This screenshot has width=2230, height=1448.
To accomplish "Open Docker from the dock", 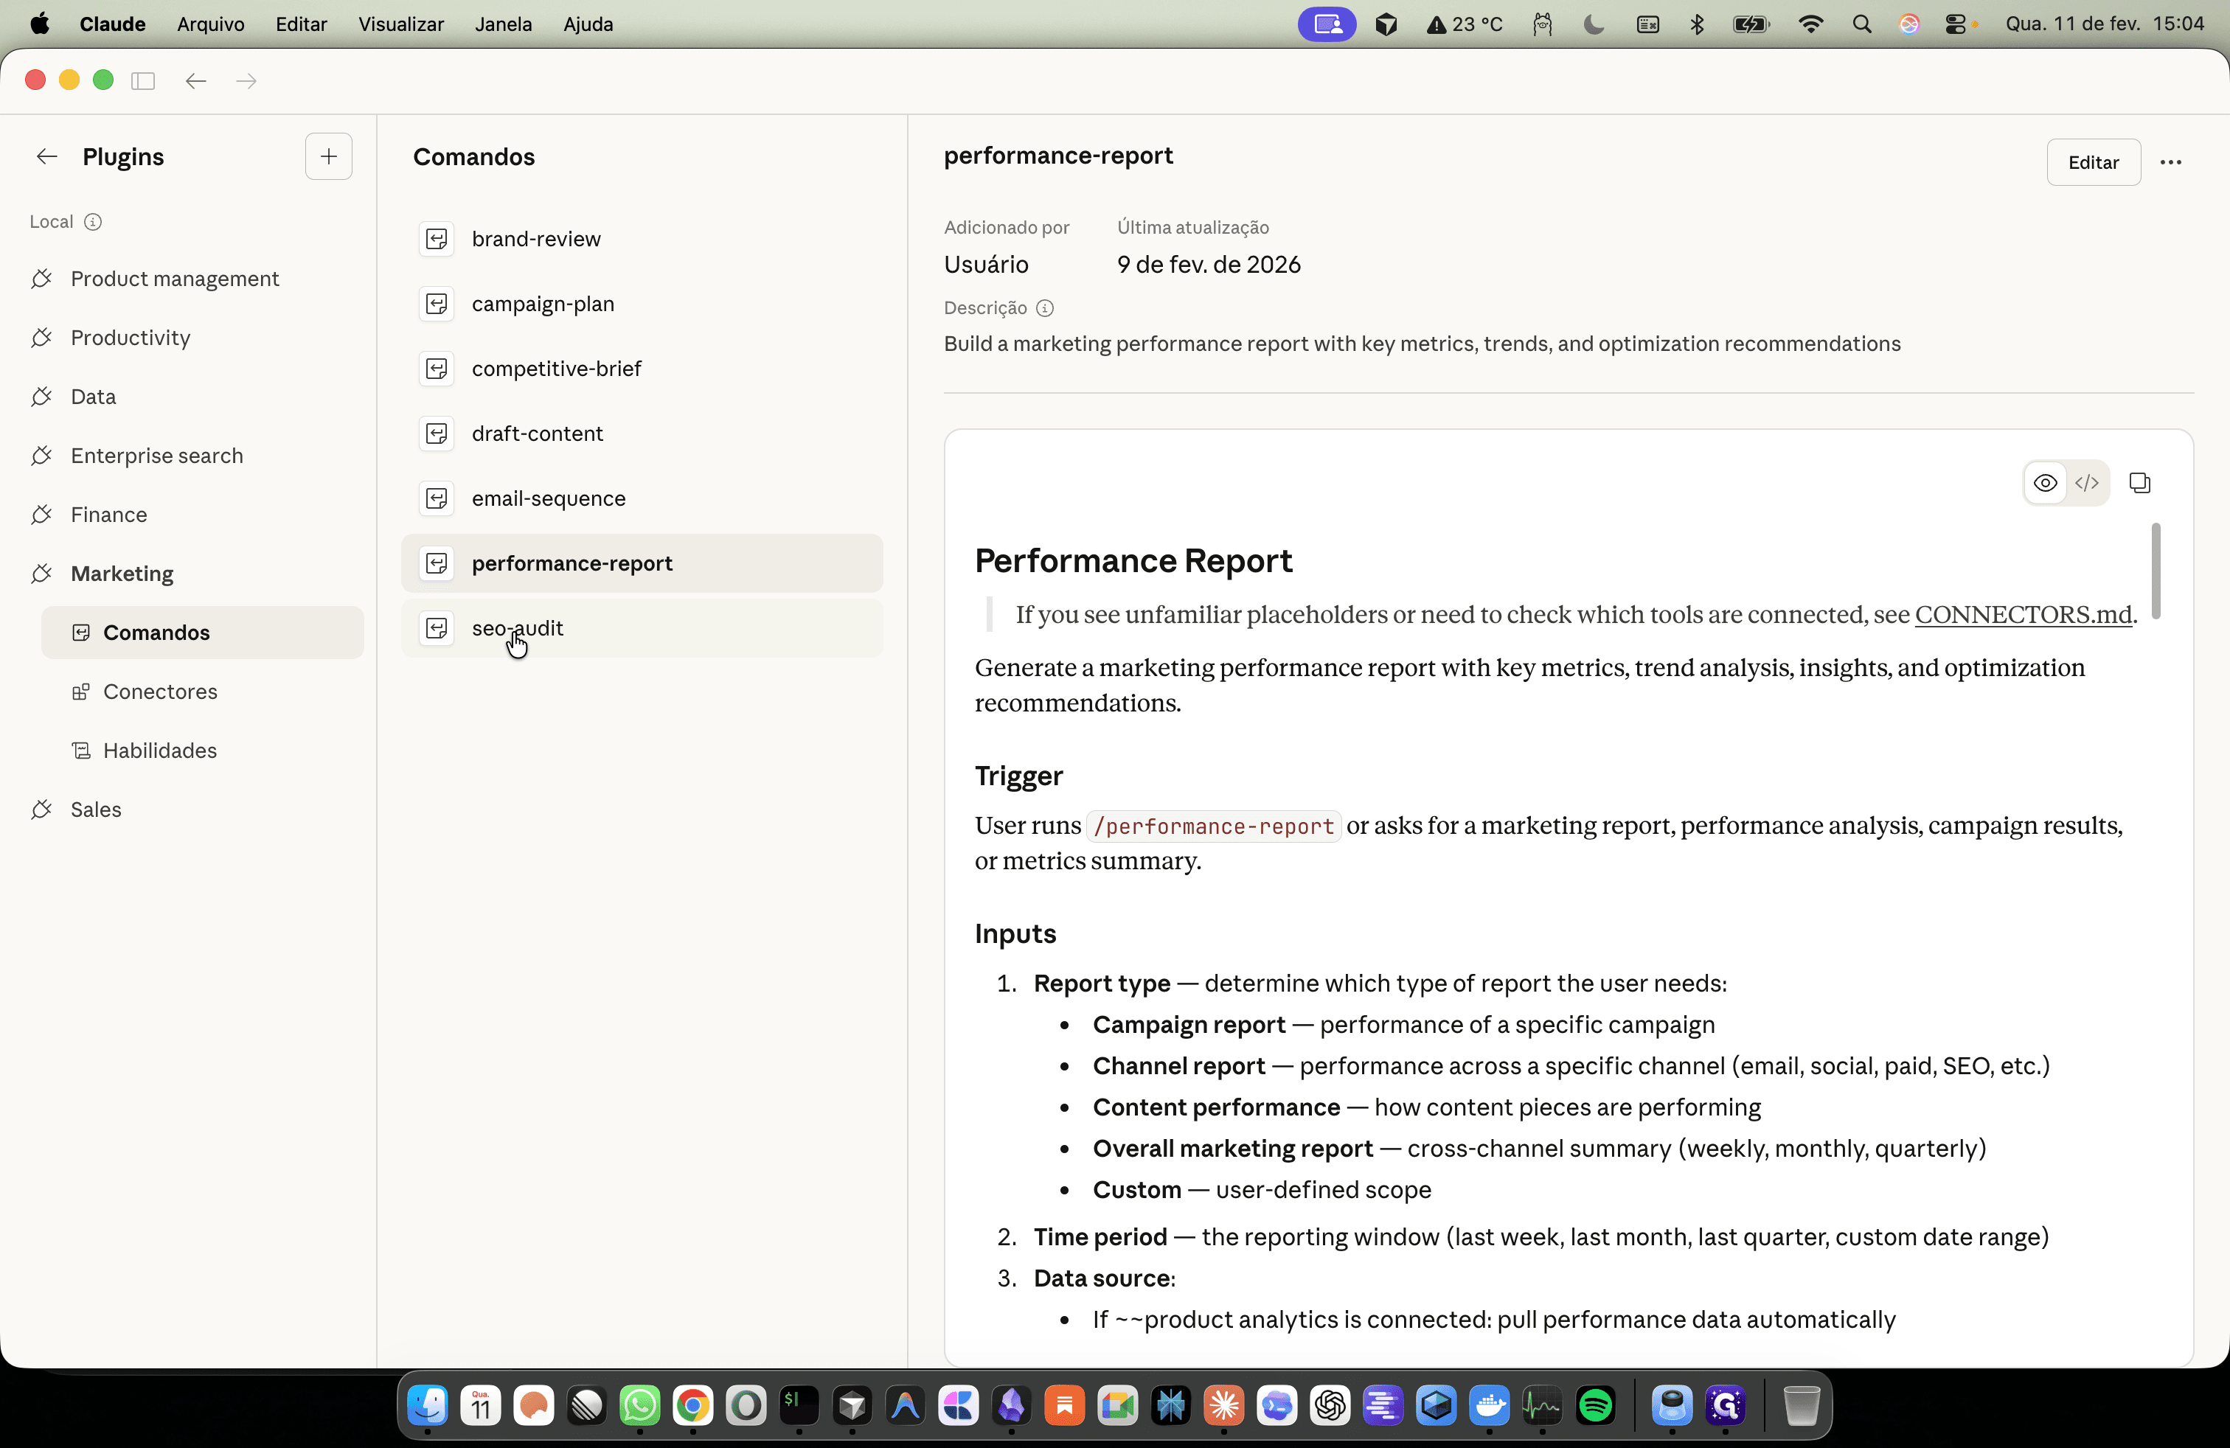I will tap(1489, 1405).
